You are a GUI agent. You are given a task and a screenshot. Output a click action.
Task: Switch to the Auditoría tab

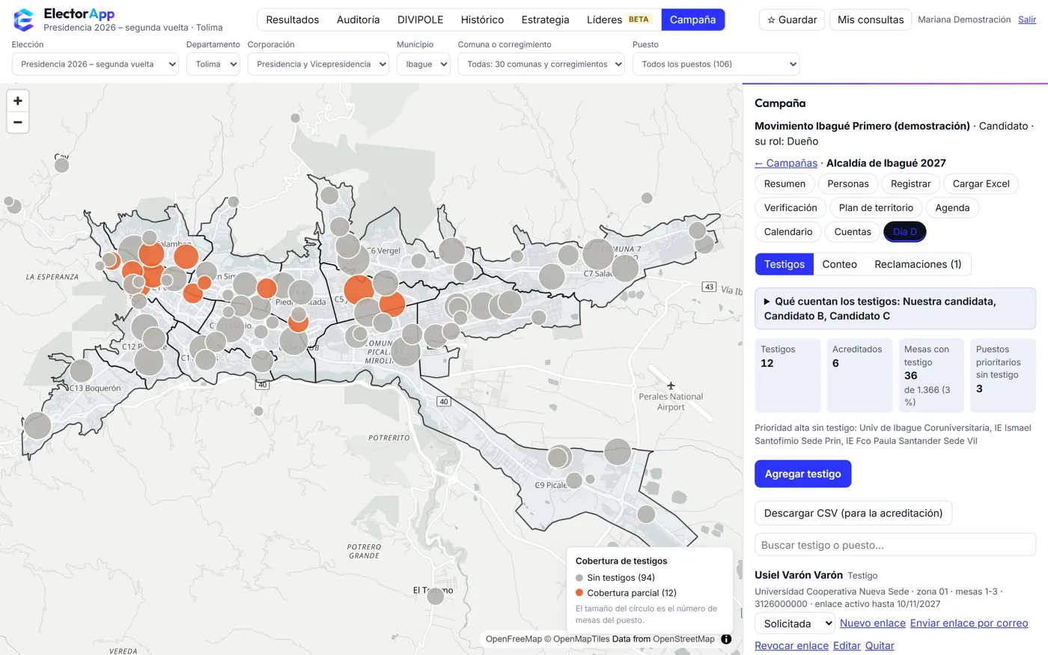358,19
